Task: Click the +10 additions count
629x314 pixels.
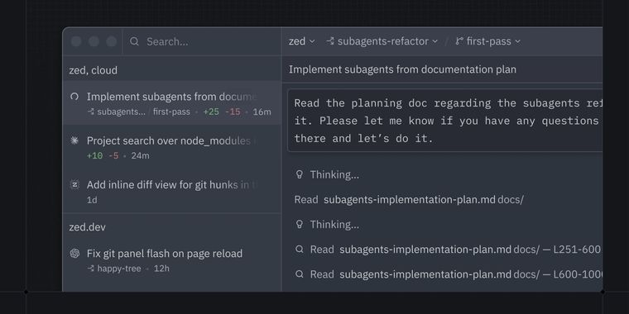Action: pyautogui.click(x=94, y=156)
